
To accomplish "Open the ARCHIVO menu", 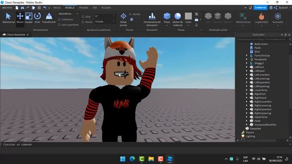I will (7, 8).
